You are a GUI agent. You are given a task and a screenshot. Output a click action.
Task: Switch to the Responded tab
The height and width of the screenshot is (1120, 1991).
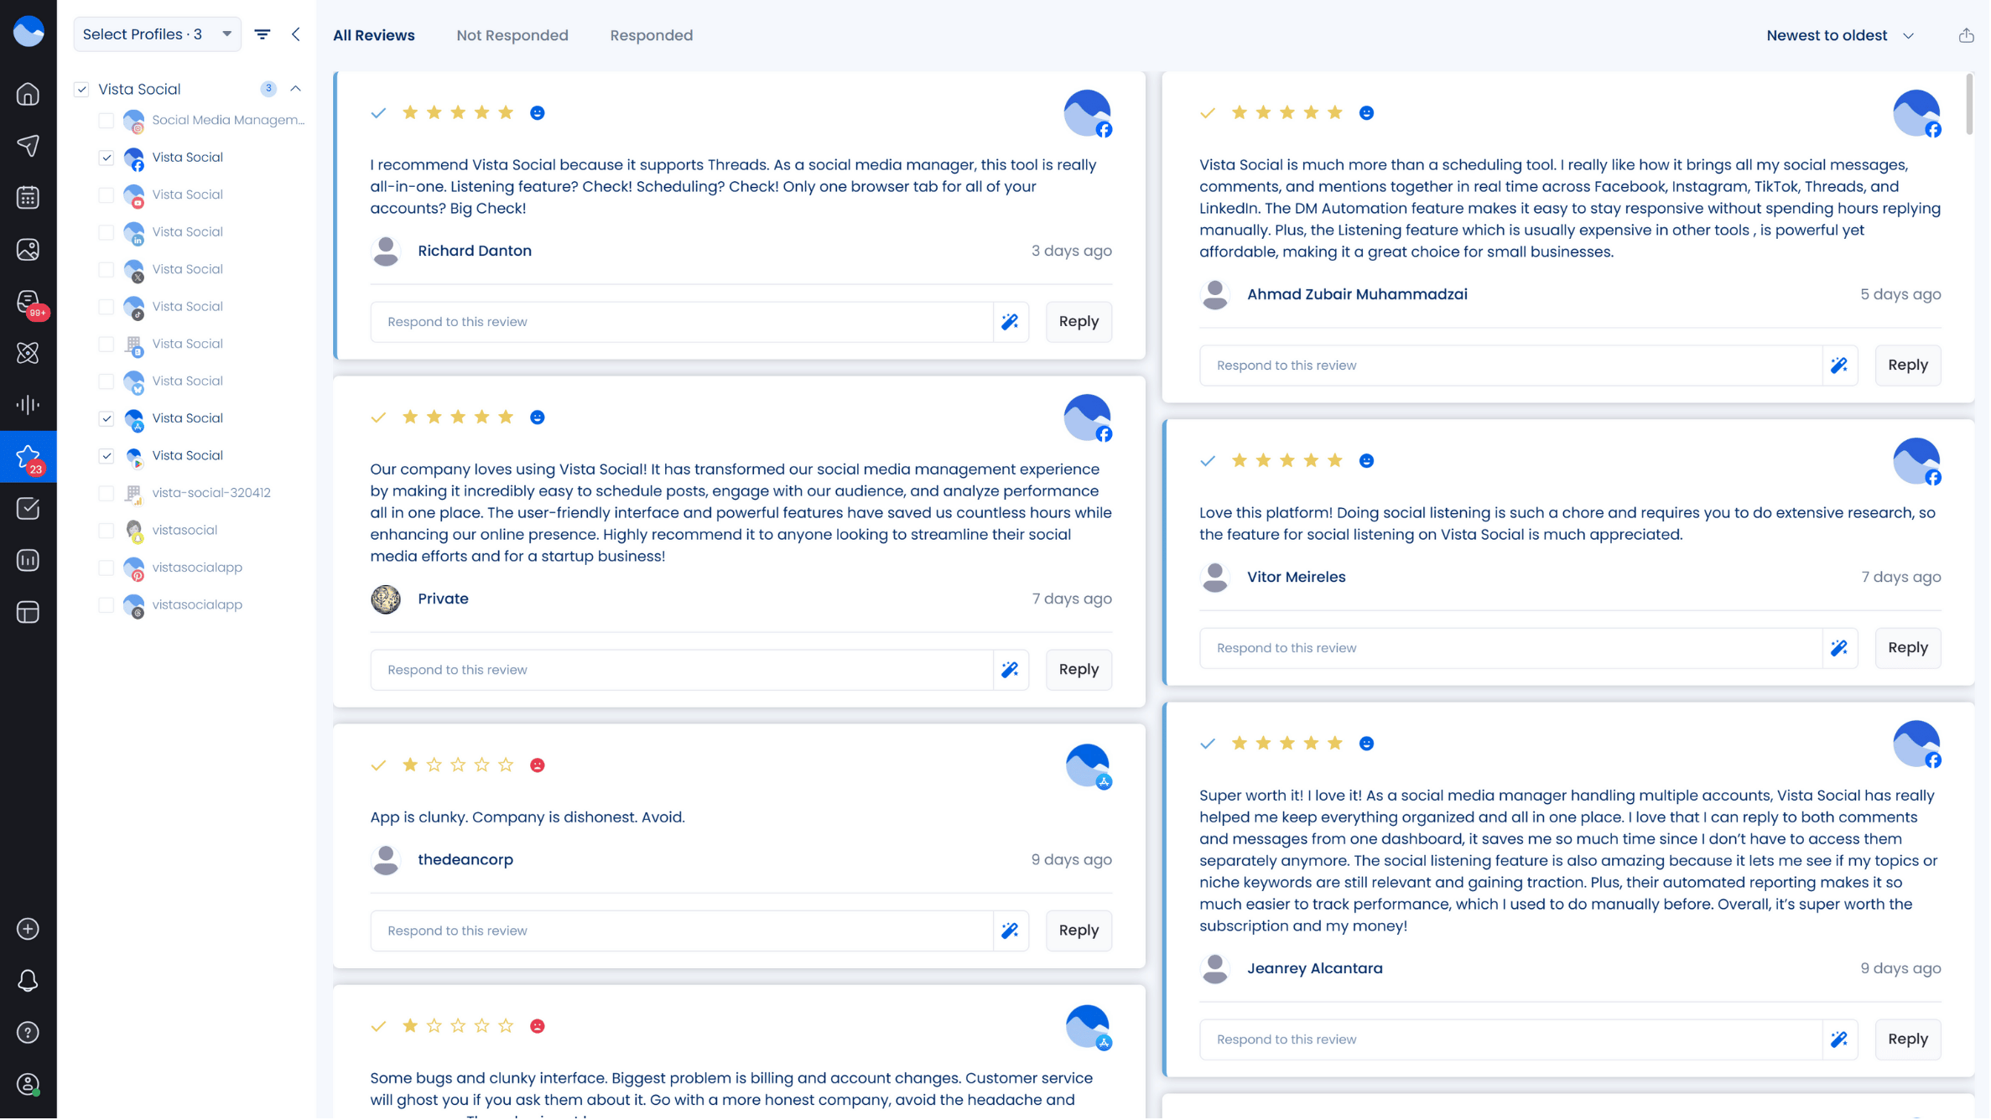[x=652, y=36]
